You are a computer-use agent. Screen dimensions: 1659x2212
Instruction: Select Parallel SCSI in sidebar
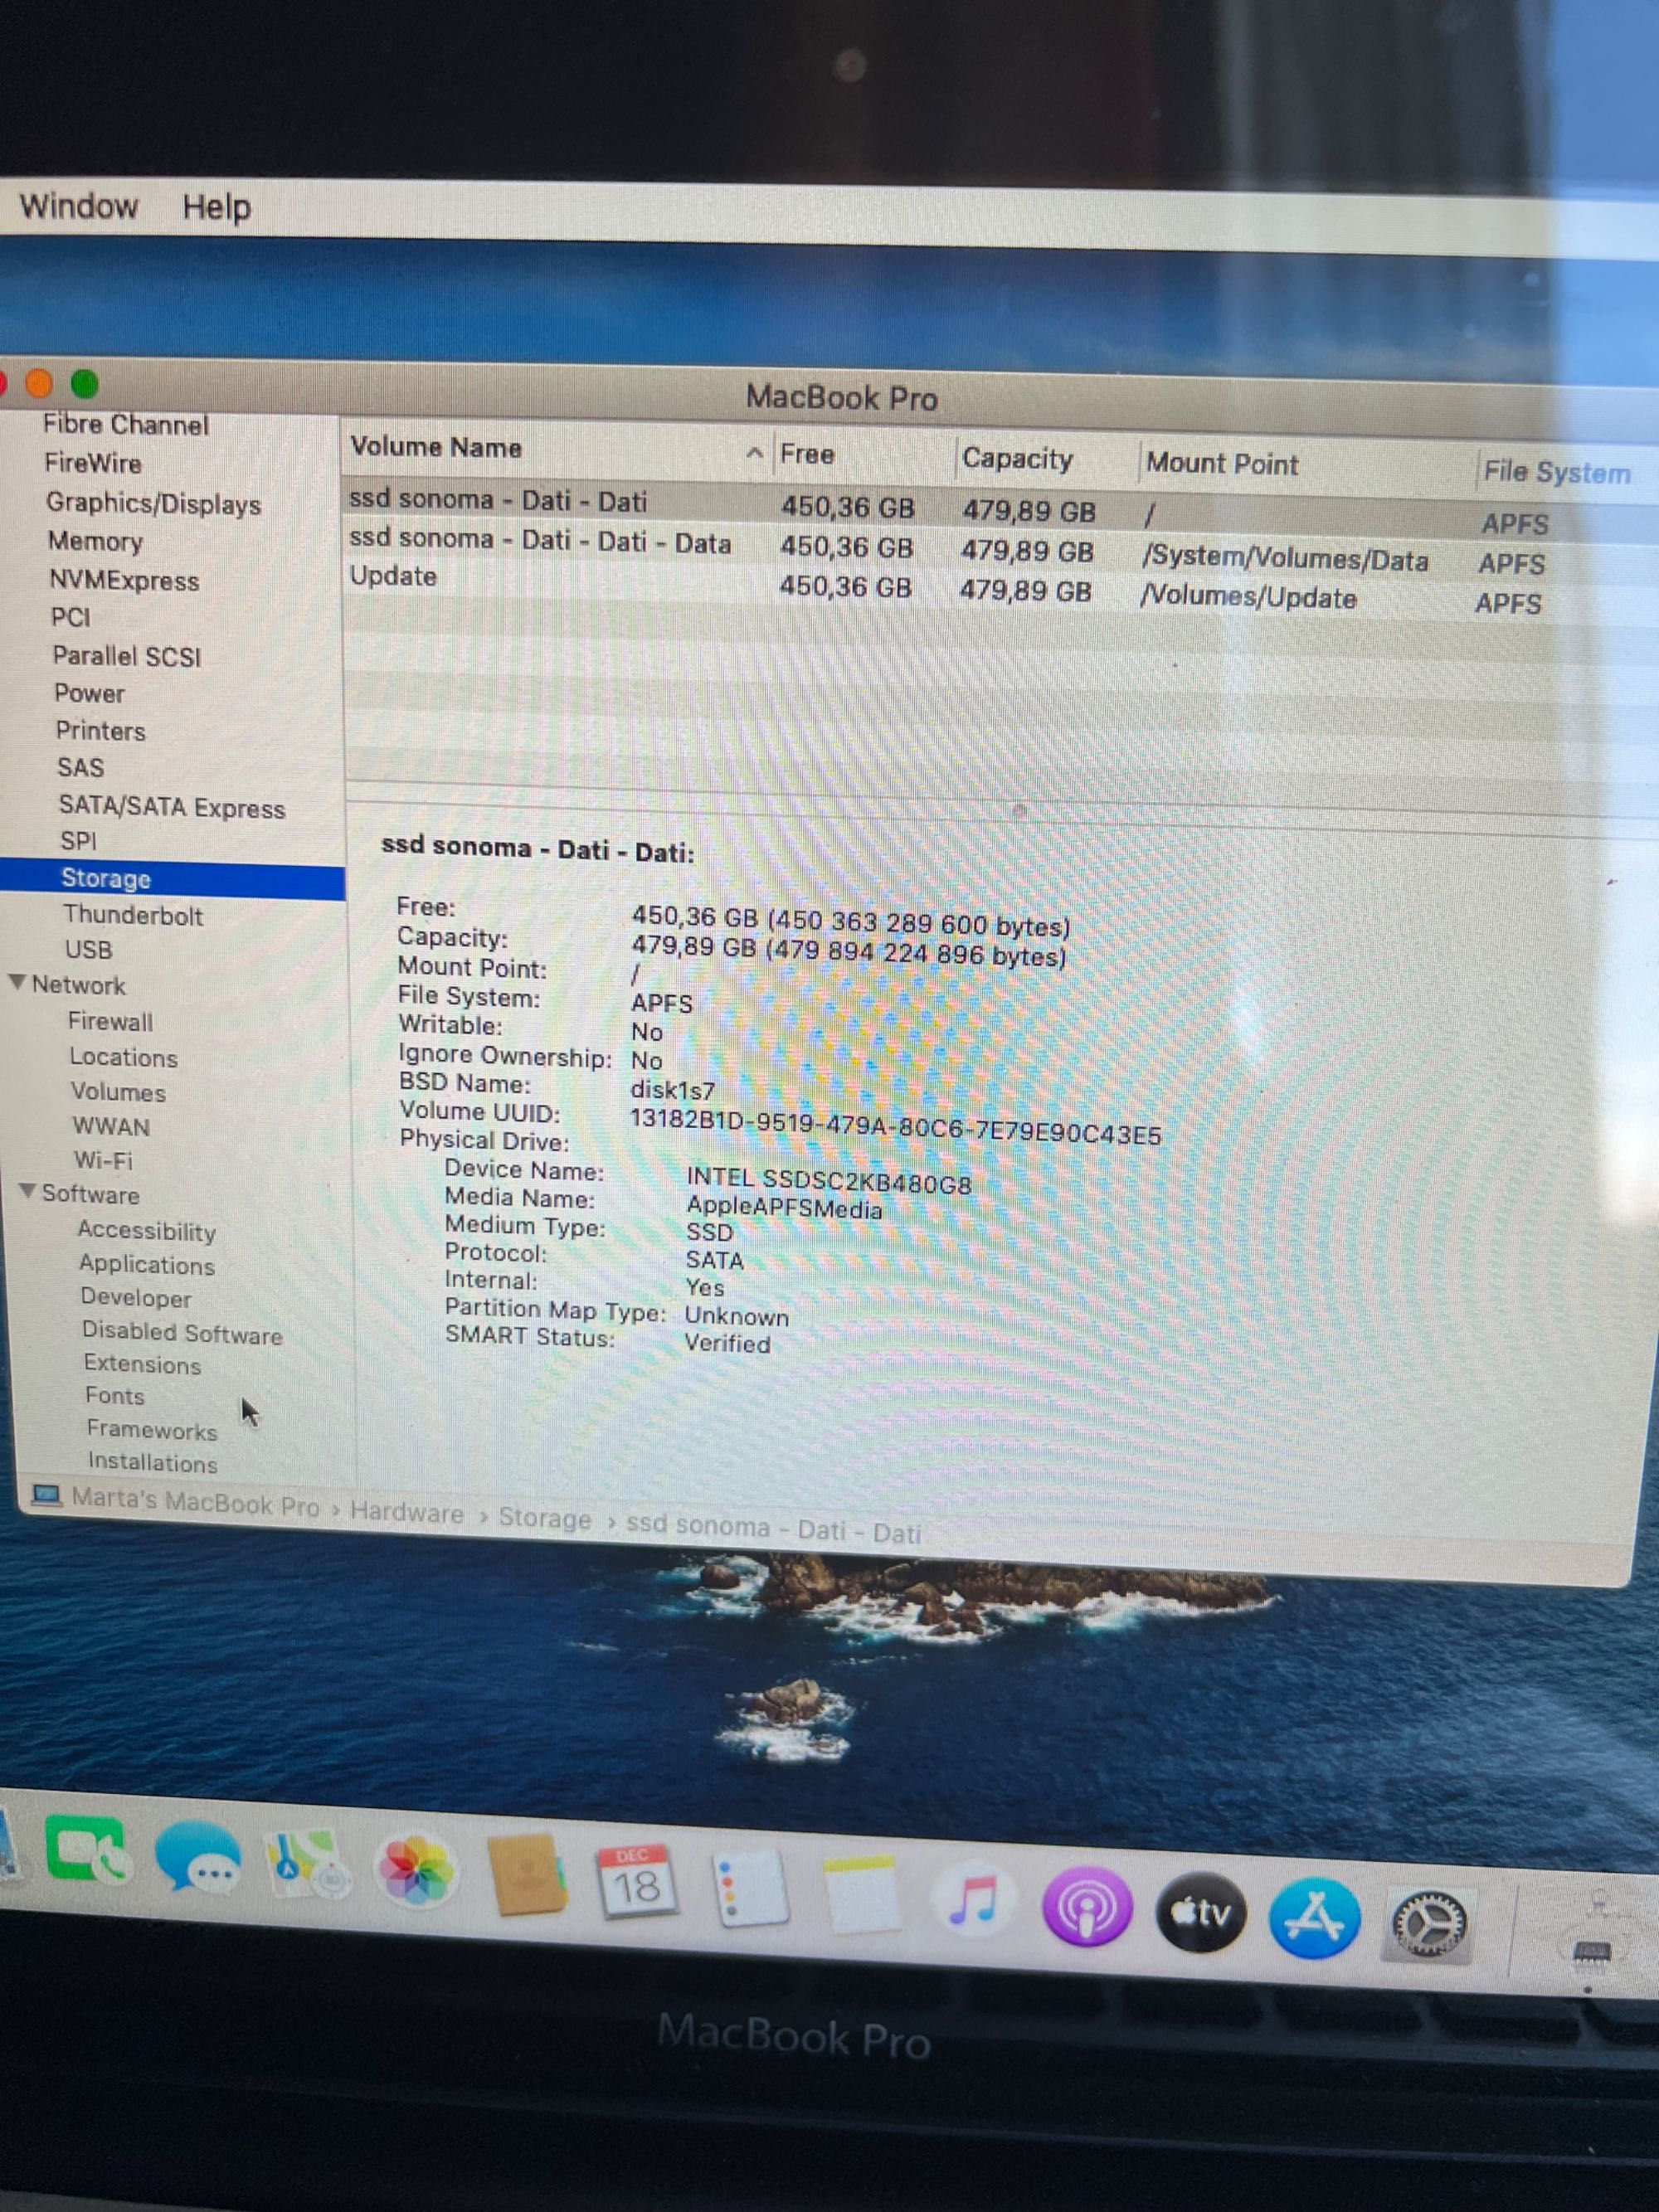126,656
